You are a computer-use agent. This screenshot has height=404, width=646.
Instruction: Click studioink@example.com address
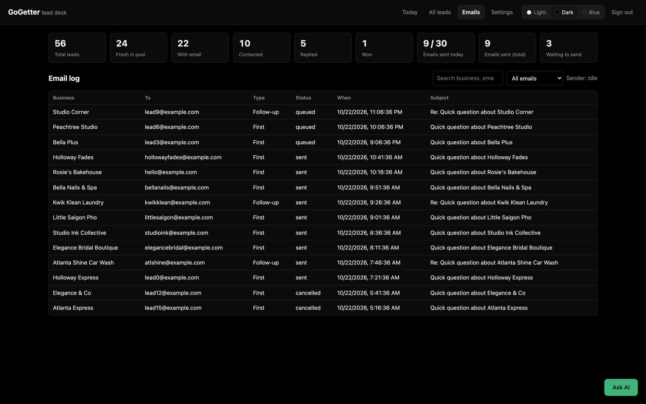click(176, 233)
